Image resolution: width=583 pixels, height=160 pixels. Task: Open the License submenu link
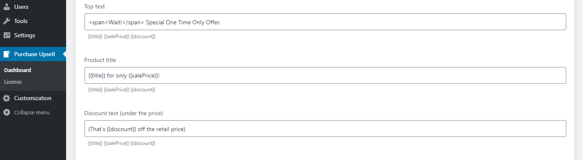[x=13, y=82]
